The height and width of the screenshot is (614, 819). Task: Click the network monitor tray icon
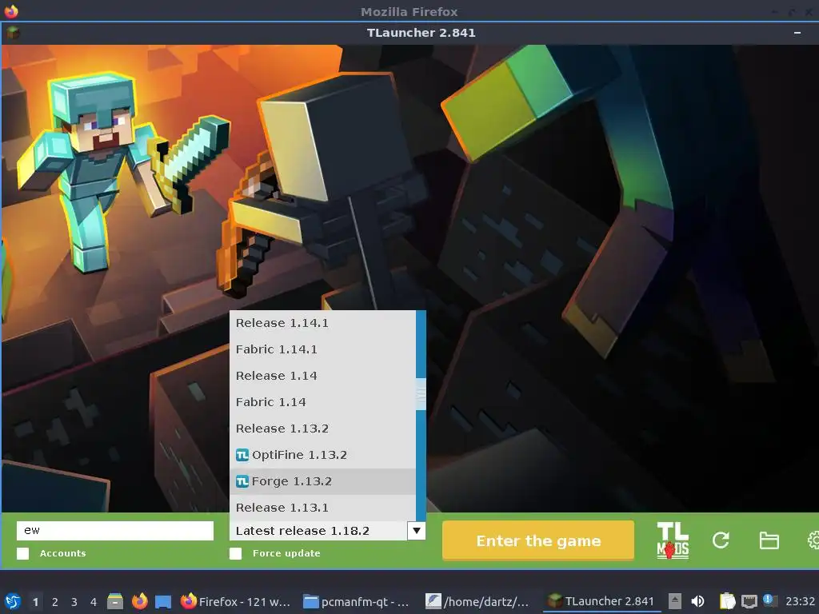coord(749,601)
